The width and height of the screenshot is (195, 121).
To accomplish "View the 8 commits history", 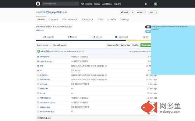I will [48, 37].
